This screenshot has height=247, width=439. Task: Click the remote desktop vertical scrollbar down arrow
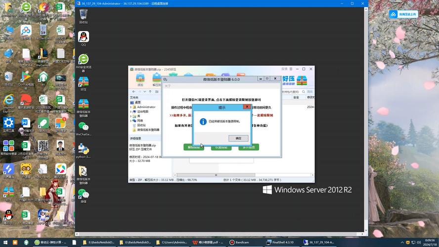(366, 231)
